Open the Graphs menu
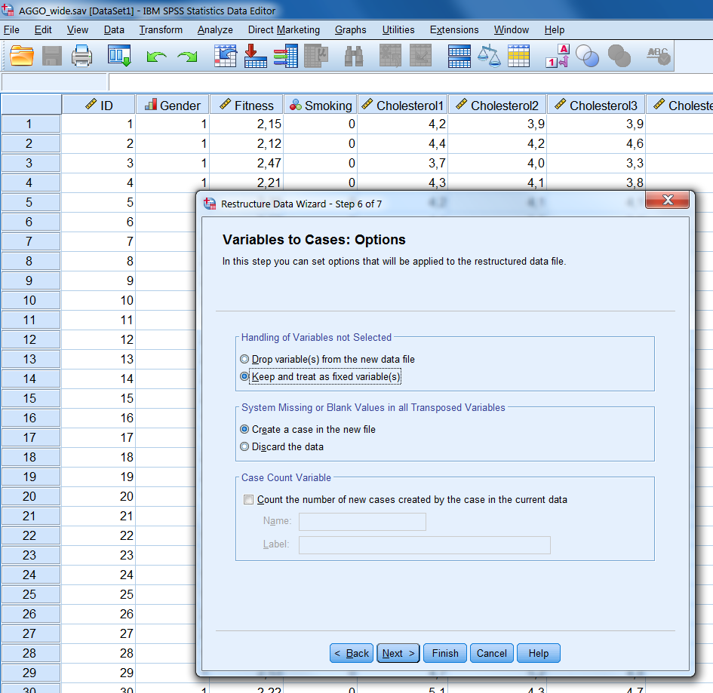Viewport: 713px width, 693px height. pos(350,30)
